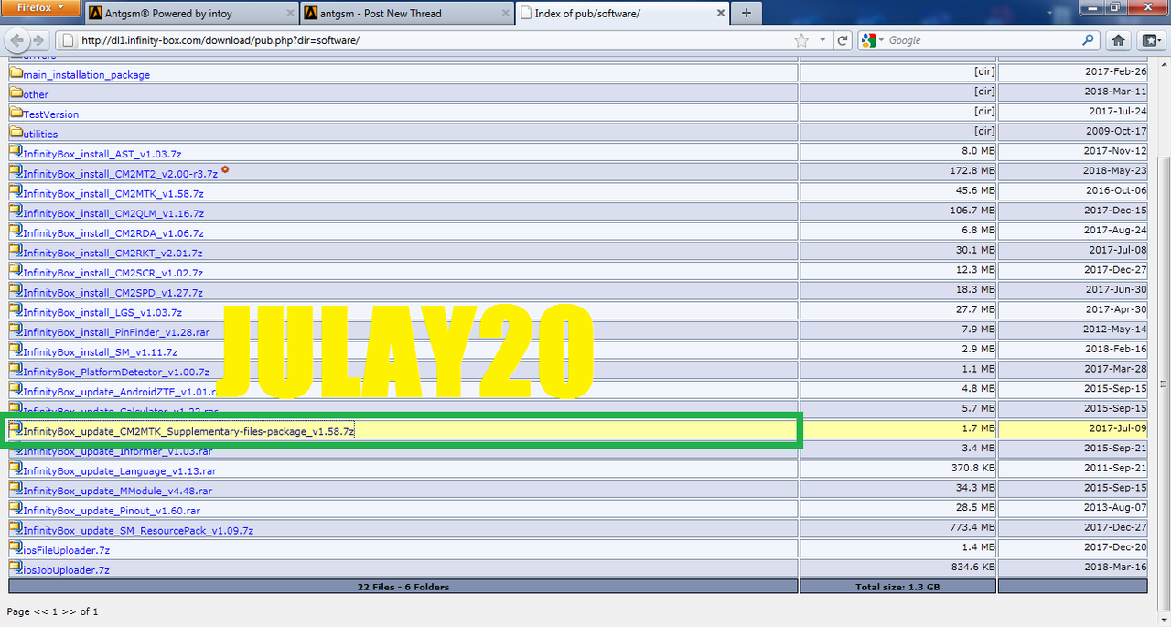Download InfinityBox_install_SM_v1.11.7z
Viewport: 1171px width, 627px height.
click(x=100, y=352)
